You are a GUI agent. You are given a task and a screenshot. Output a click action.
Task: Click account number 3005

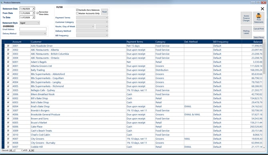15,90
